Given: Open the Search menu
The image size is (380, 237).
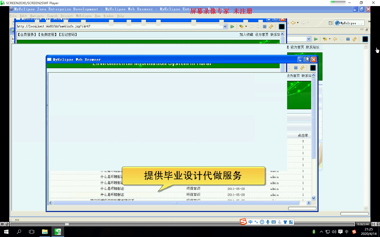Looking at the screenshot, I should click(52, 16).
